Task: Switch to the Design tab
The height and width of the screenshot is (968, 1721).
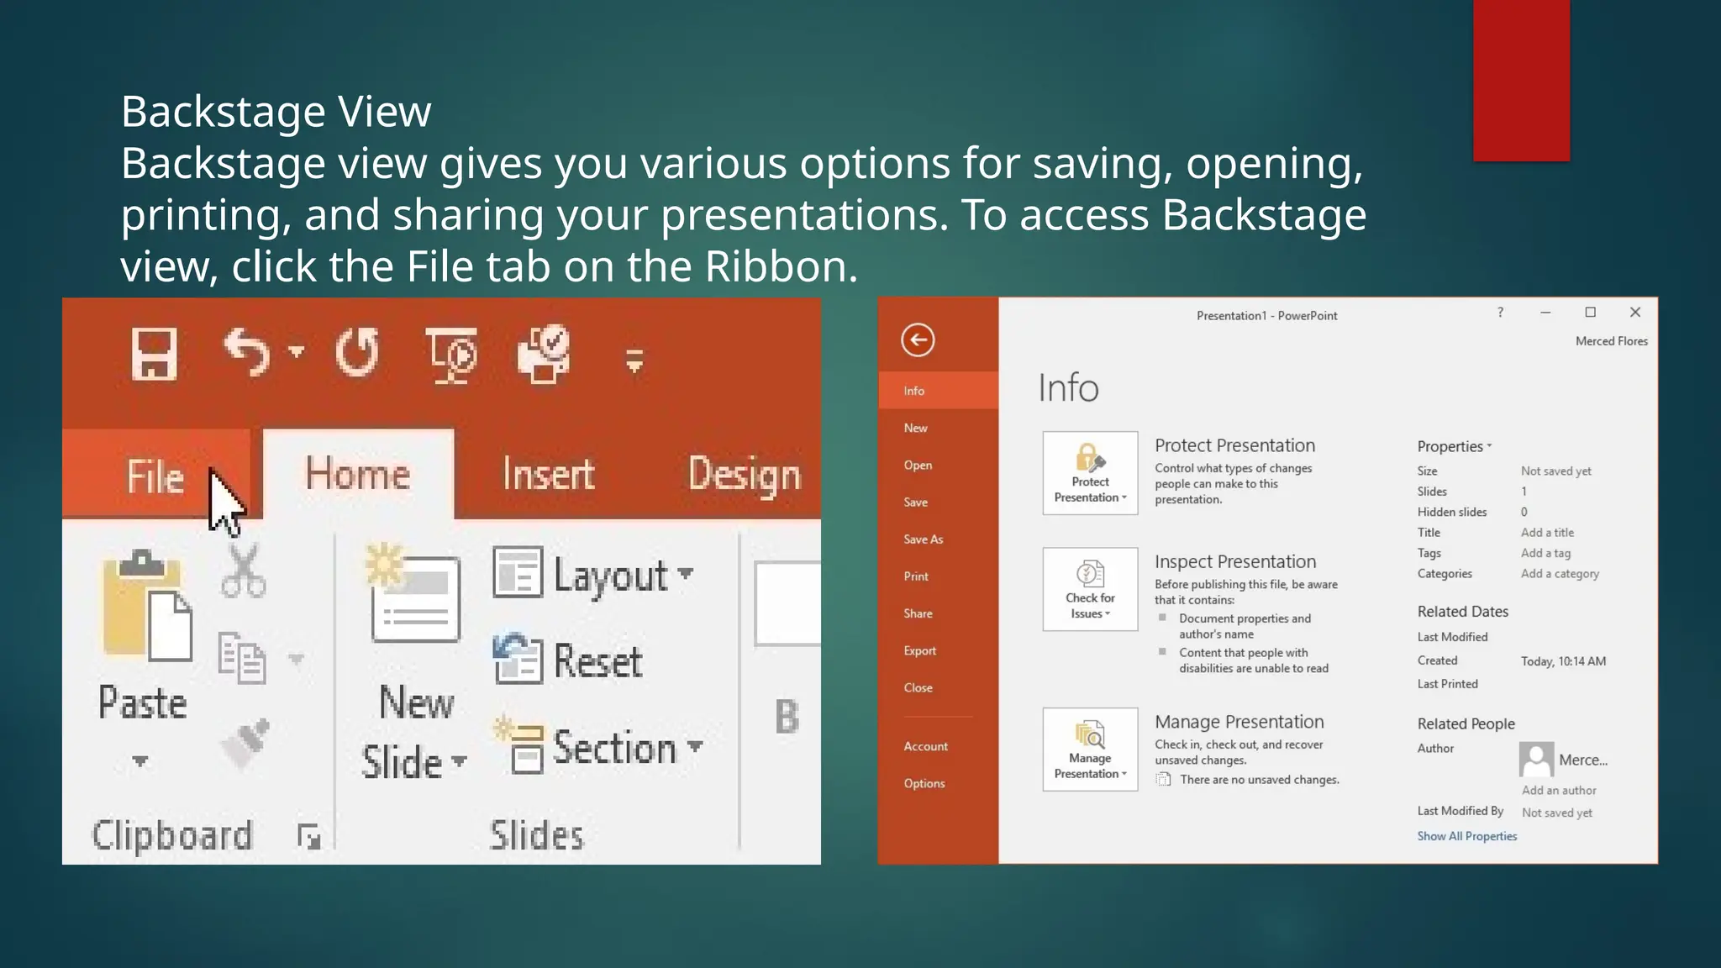Action: pos(745,475)
